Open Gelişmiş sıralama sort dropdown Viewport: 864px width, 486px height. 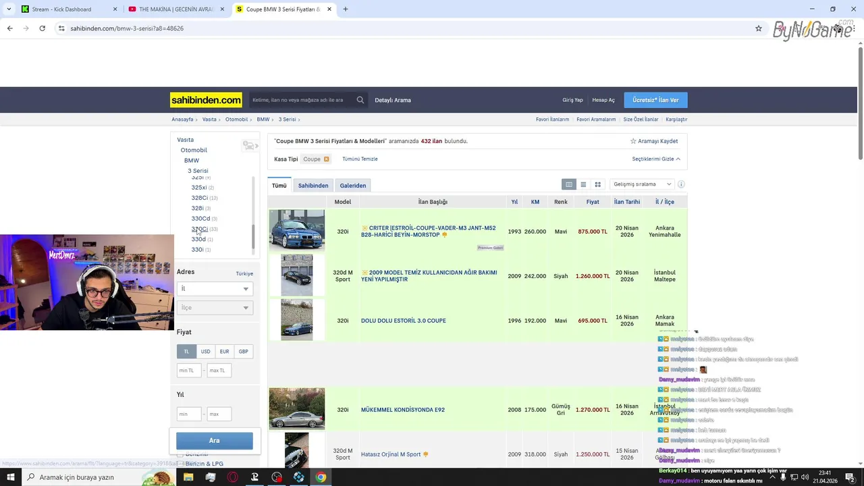click(x=641, y=184)
